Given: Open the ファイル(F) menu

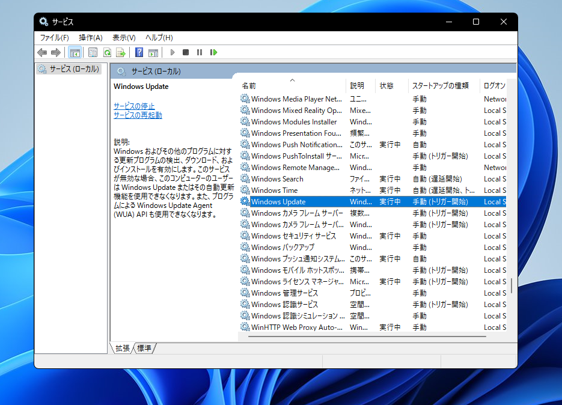Looking at the screenshot, I should (54, 38).
